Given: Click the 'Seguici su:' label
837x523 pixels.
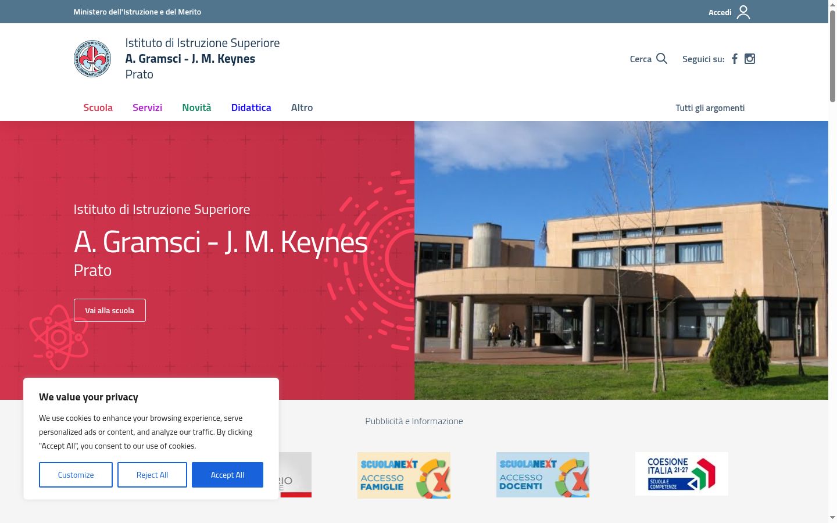Looking at the screenshot, I should click(703, 59).
